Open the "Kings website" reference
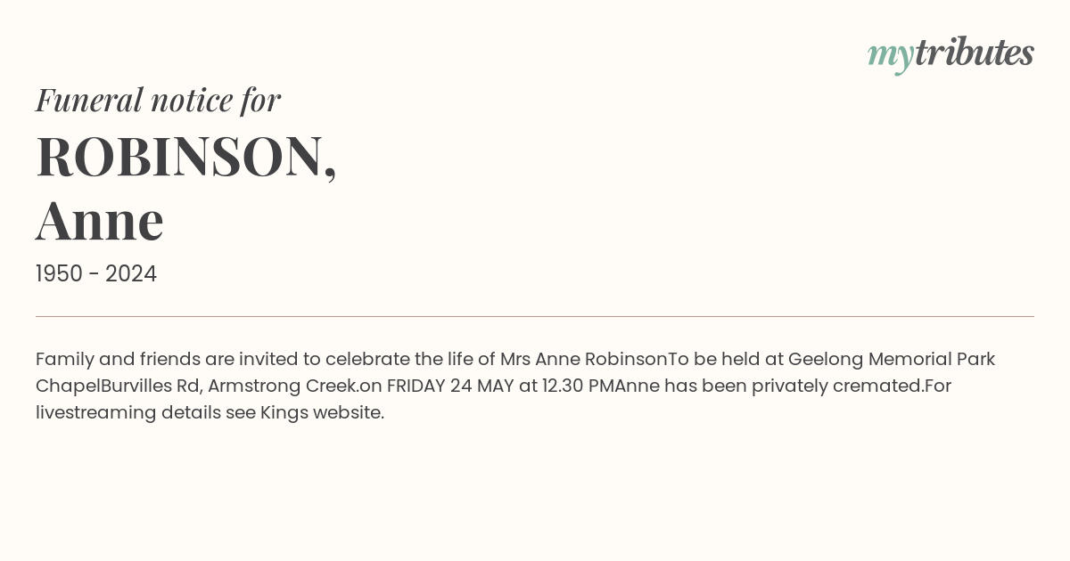1070x561 pixels. pos(321,412)
